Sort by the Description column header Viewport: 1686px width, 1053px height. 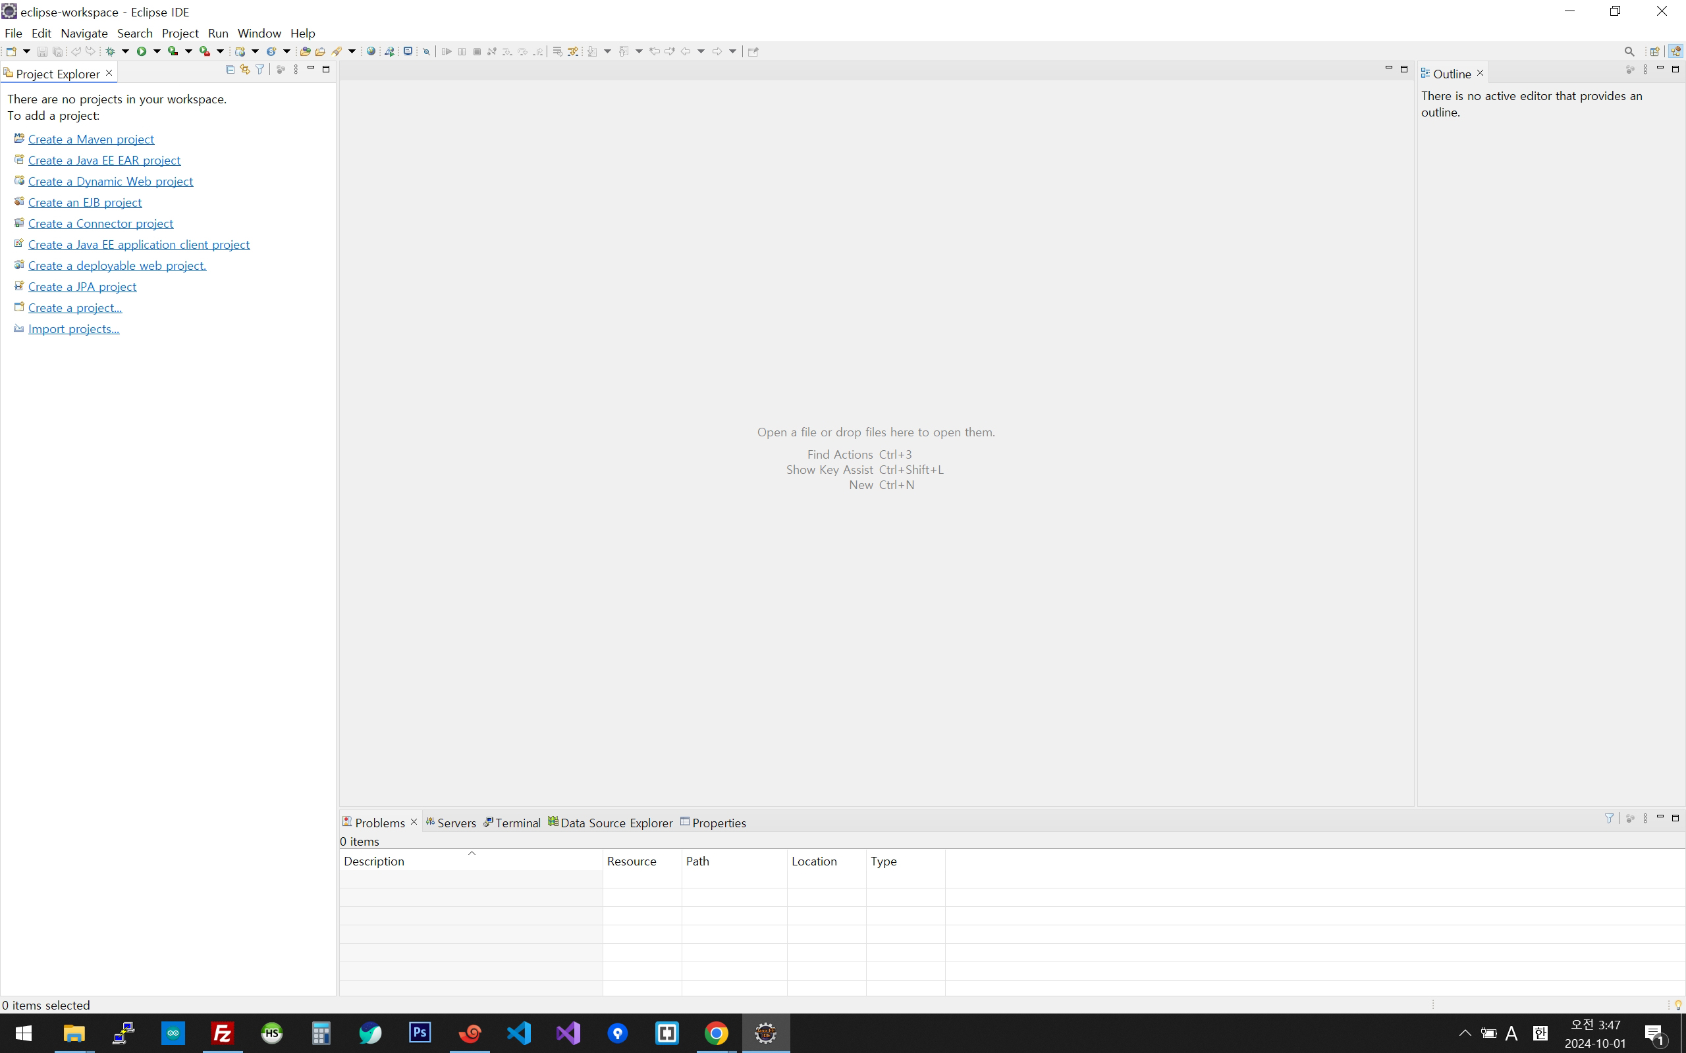[374, 861]
